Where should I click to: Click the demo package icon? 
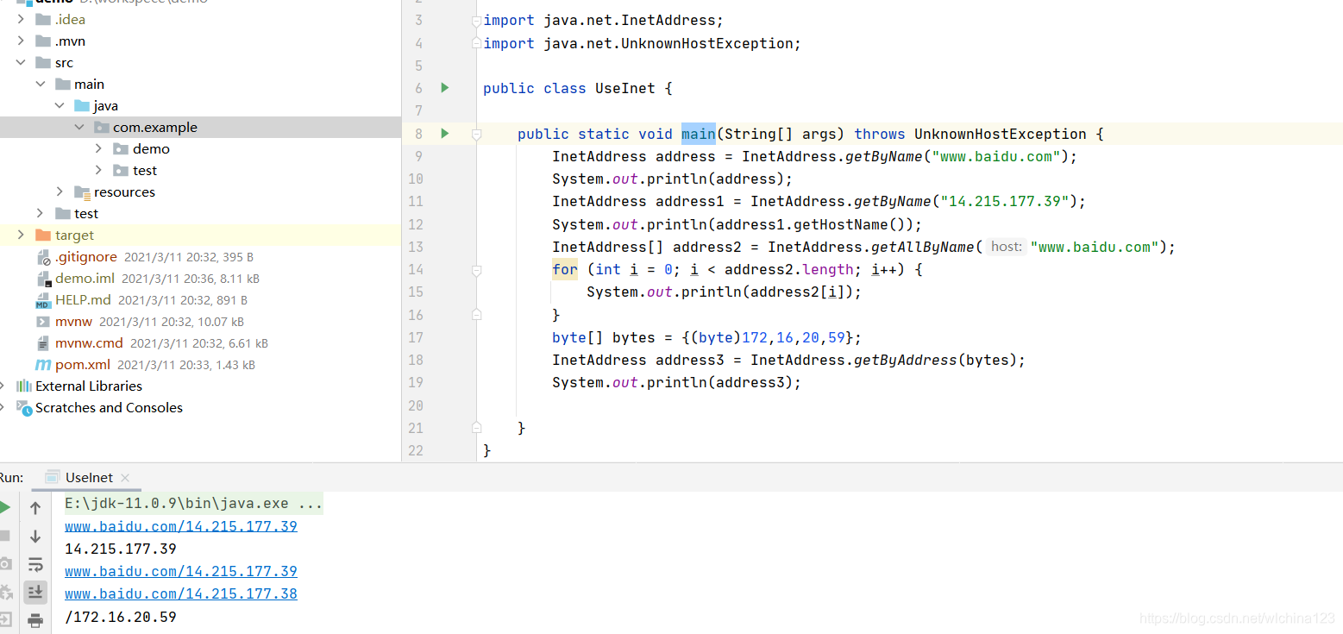tap(121, 148)
